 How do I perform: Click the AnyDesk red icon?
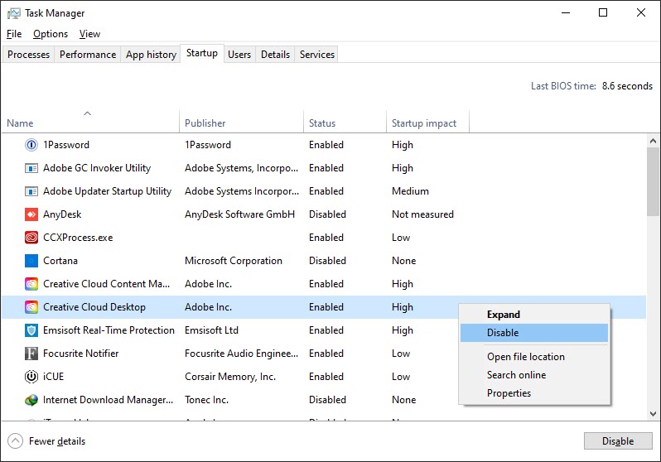(31, 214)
